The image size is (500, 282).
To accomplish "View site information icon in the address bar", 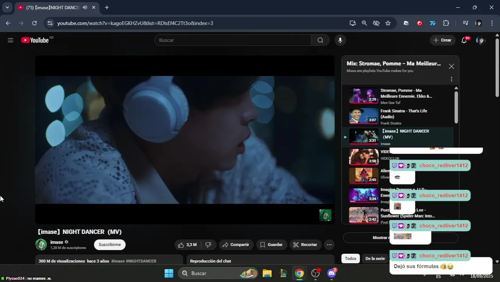I will [x=50, y=23].
